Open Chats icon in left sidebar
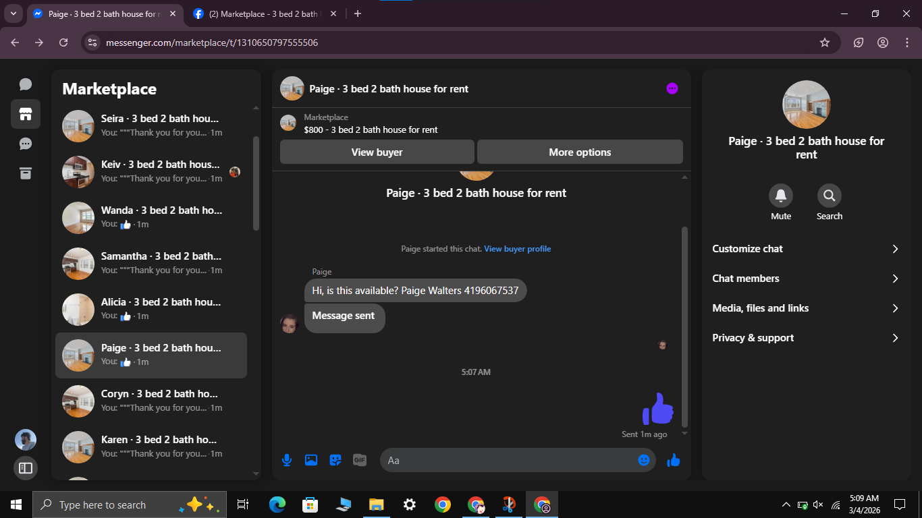 tap(26, 84)
